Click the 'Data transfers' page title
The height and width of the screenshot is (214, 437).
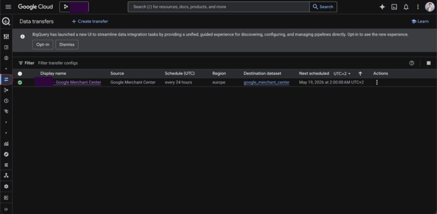(37, 21)
